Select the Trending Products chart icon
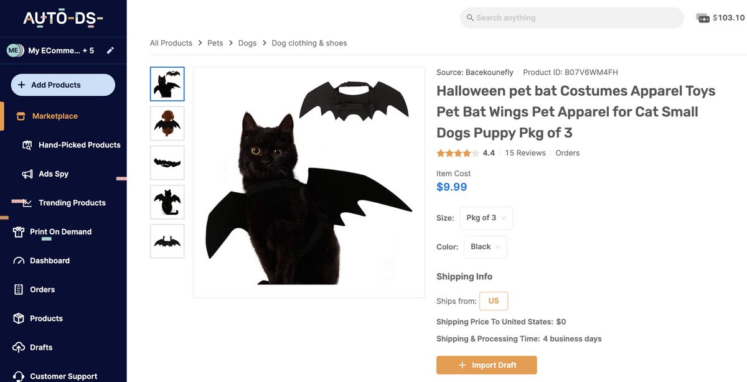Image resolution: width=747 pixels, height=382 pixels. (27, 202)
